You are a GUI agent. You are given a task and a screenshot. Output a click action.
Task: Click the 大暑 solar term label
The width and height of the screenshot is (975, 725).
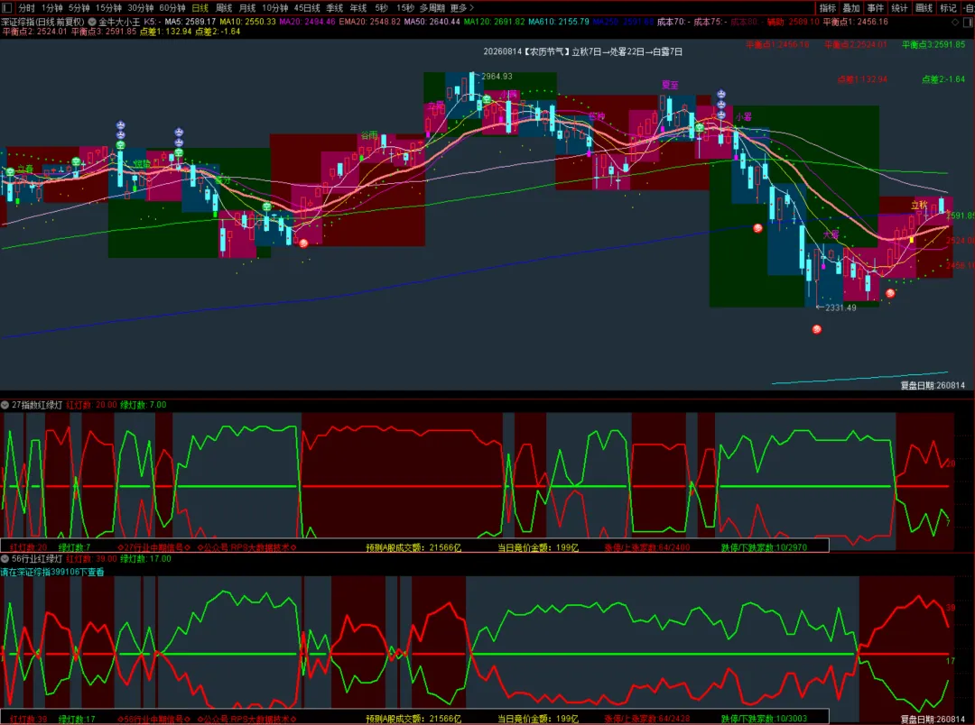pyautogui.click(x=831, y=234)
